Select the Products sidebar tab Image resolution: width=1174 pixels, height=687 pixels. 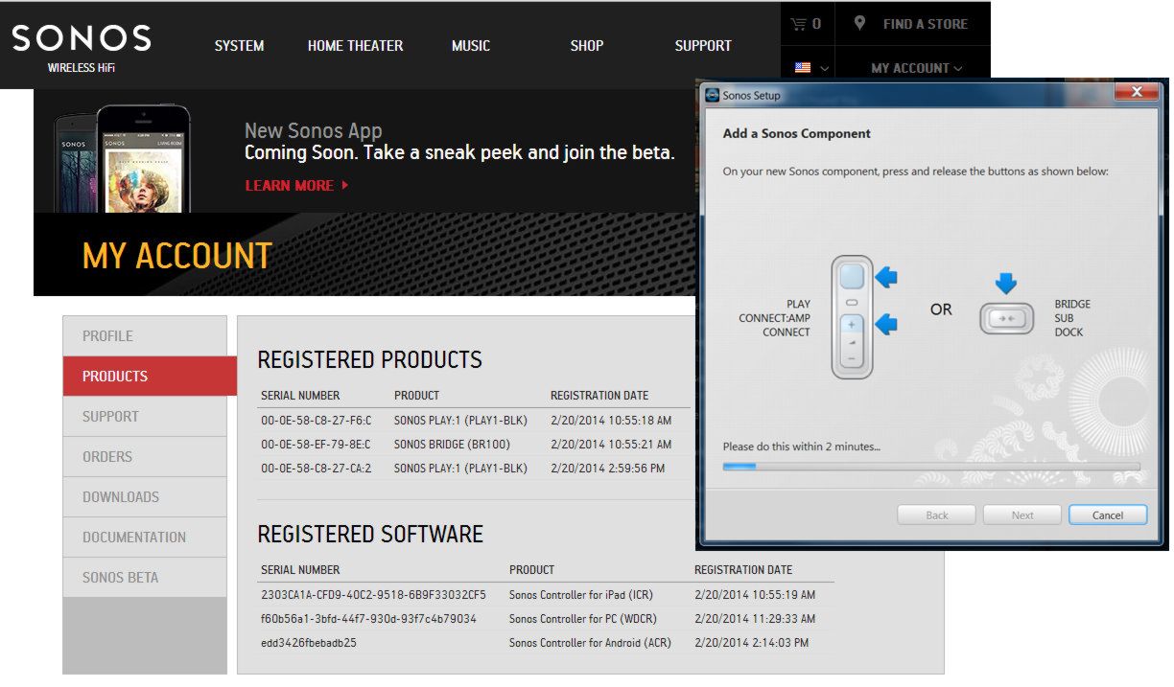pyautogui.click(x=150, y=377)
